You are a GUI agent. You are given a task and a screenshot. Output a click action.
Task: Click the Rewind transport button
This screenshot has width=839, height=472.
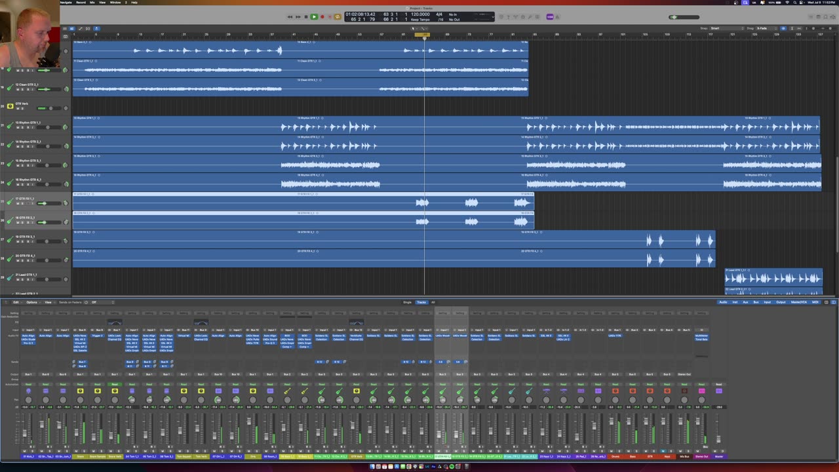point(290,17)
